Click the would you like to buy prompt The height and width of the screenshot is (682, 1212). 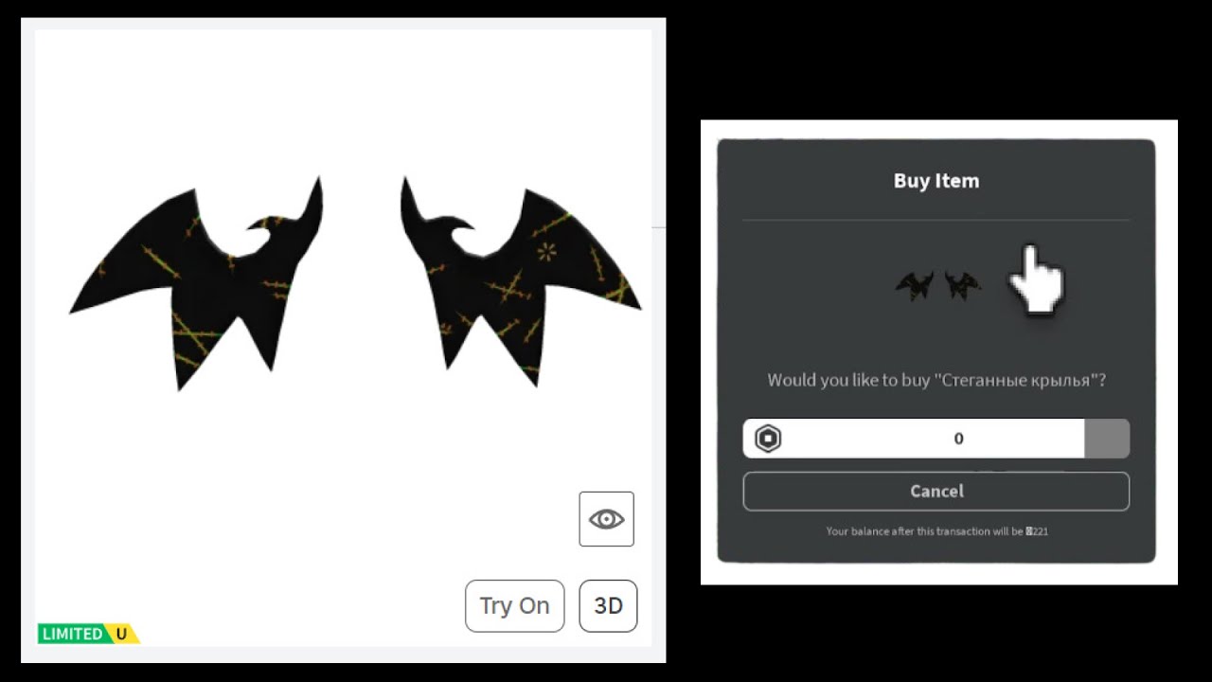[936, 381]
